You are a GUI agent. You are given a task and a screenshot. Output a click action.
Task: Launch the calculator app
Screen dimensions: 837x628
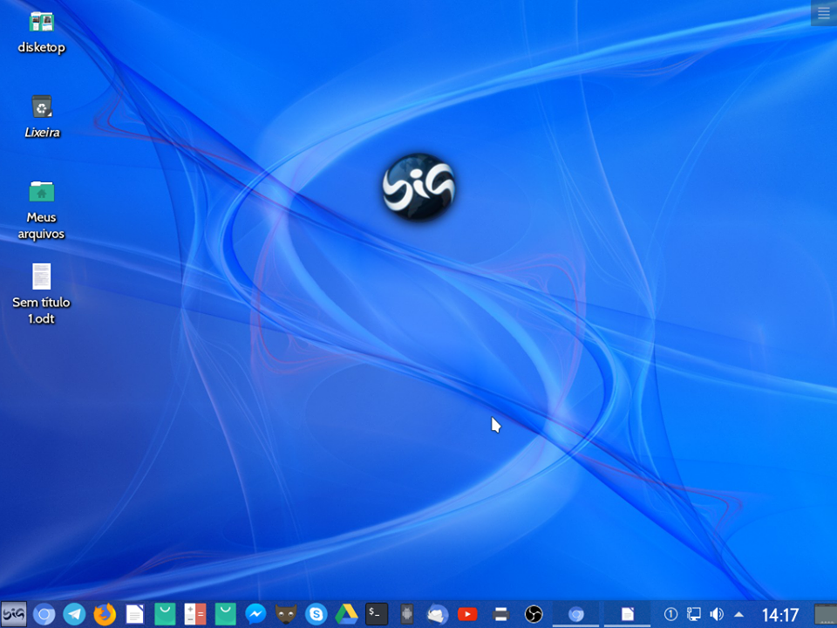tap(194, 613)
